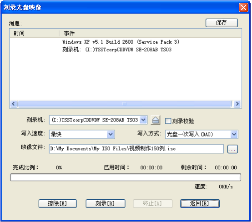
Task: Click the 事件 column header
Action: (x=151, y=34)
